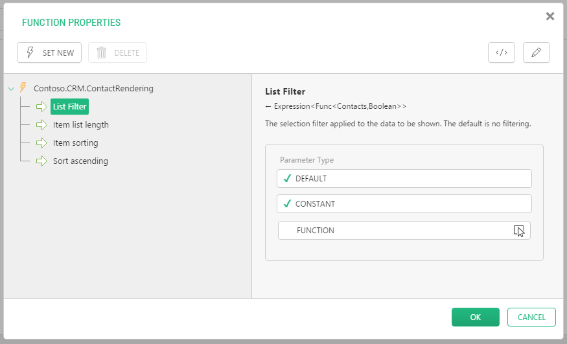Select the Item list length parameter
This screenshot has width=567, height=344.
[81, 124]
